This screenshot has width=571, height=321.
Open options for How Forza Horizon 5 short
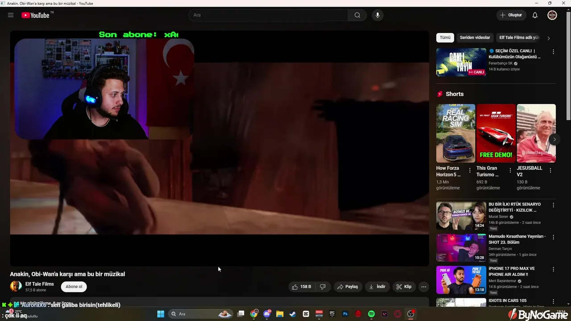click(470, 170)
